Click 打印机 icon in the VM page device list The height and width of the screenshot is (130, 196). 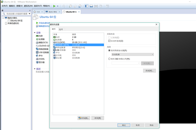click(37, 59)
